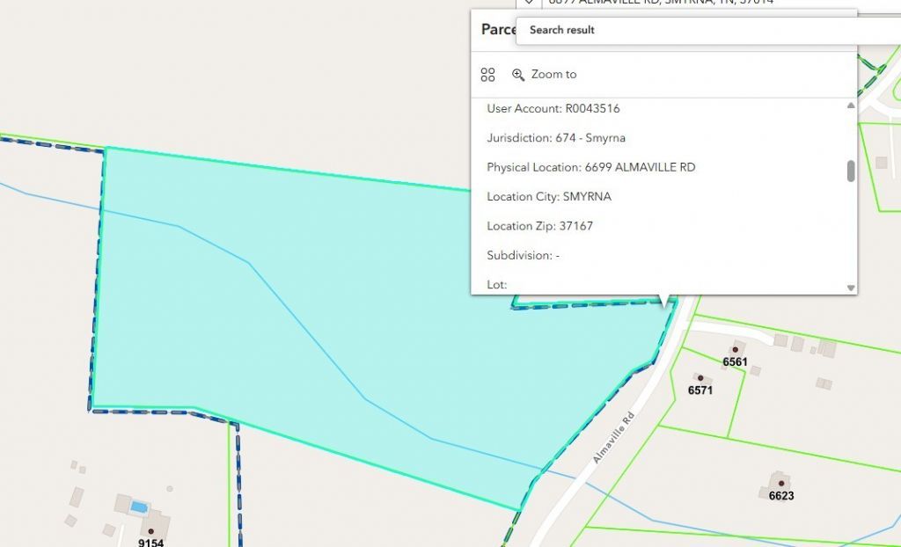This screenshot has width=901, height=547.
Task: Click Zoom to for the selected parcel
Action: click(545, 75)
